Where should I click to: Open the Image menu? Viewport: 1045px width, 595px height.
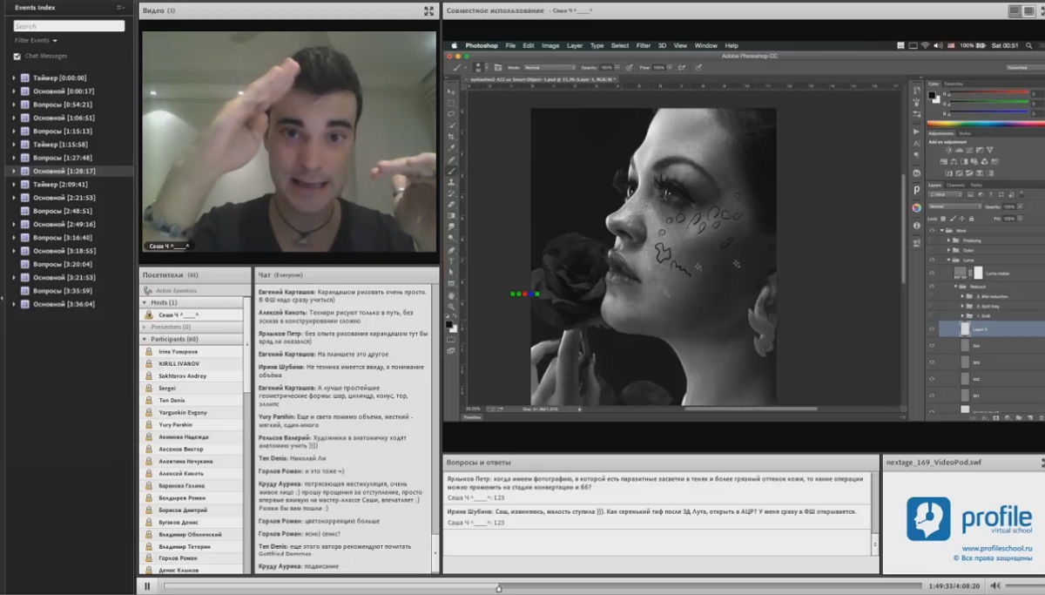click(550, 45)
